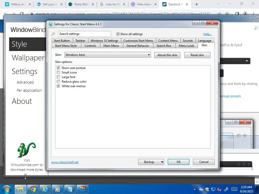Open the Search Box tab
Screen dimensions: 259x194
164,46
